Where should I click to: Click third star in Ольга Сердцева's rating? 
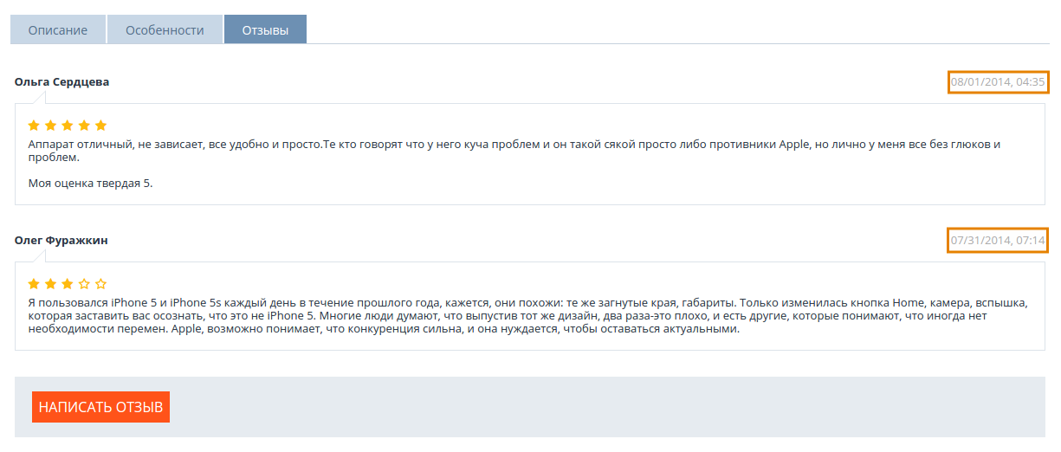[68, 126]
